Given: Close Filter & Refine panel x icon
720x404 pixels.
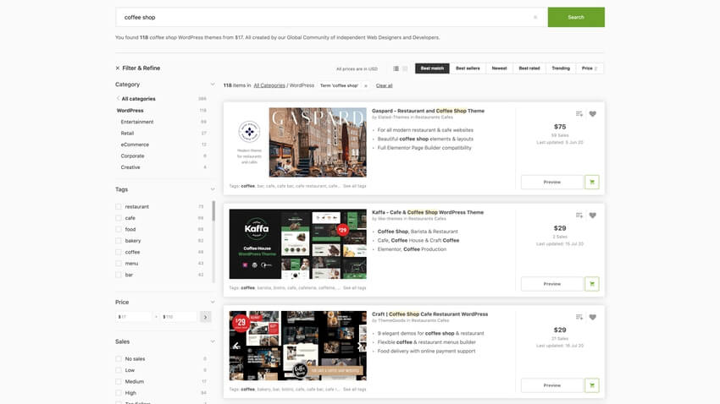Looking at the screenshot, I should (118, 68).
